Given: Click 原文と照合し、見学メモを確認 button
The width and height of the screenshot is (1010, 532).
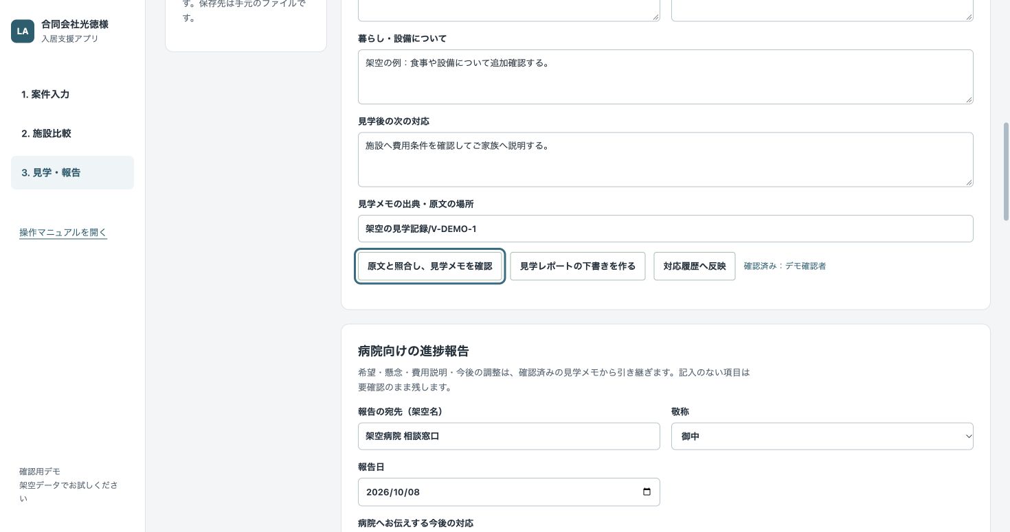Looking at the screenshot, I should pyautogui.click(x=430, y=266).
